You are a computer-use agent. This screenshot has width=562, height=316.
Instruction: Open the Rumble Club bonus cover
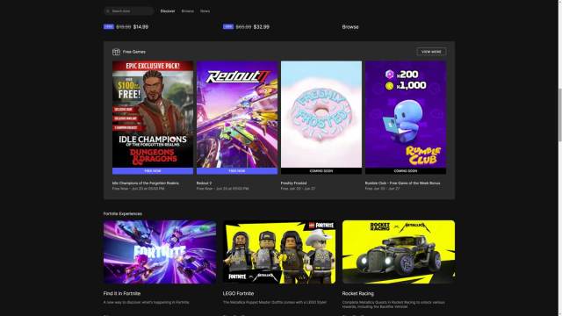406,114
